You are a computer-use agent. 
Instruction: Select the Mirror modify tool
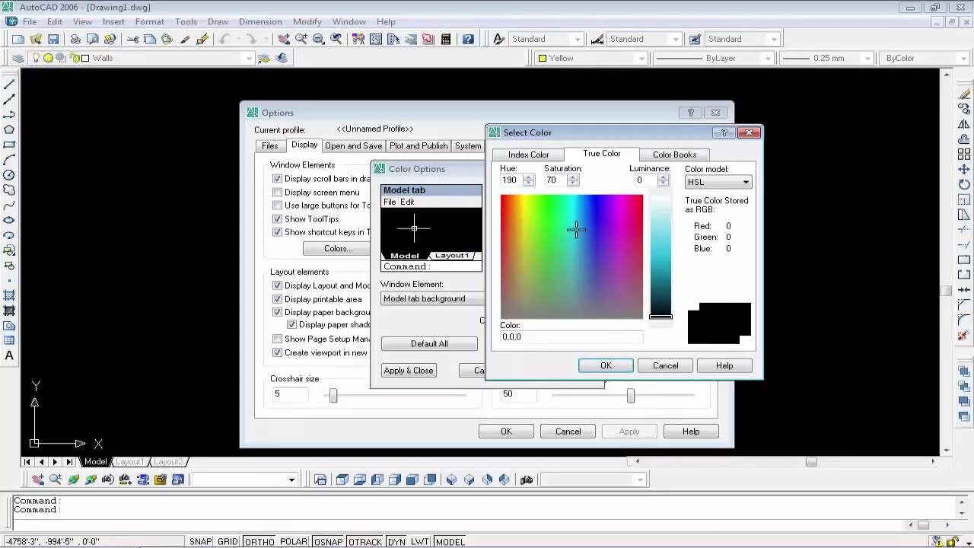pos(964,124)
